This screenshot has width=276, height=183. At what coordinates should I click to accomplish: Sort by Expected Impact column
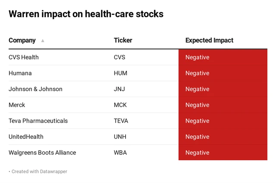[x=209, y=40]
